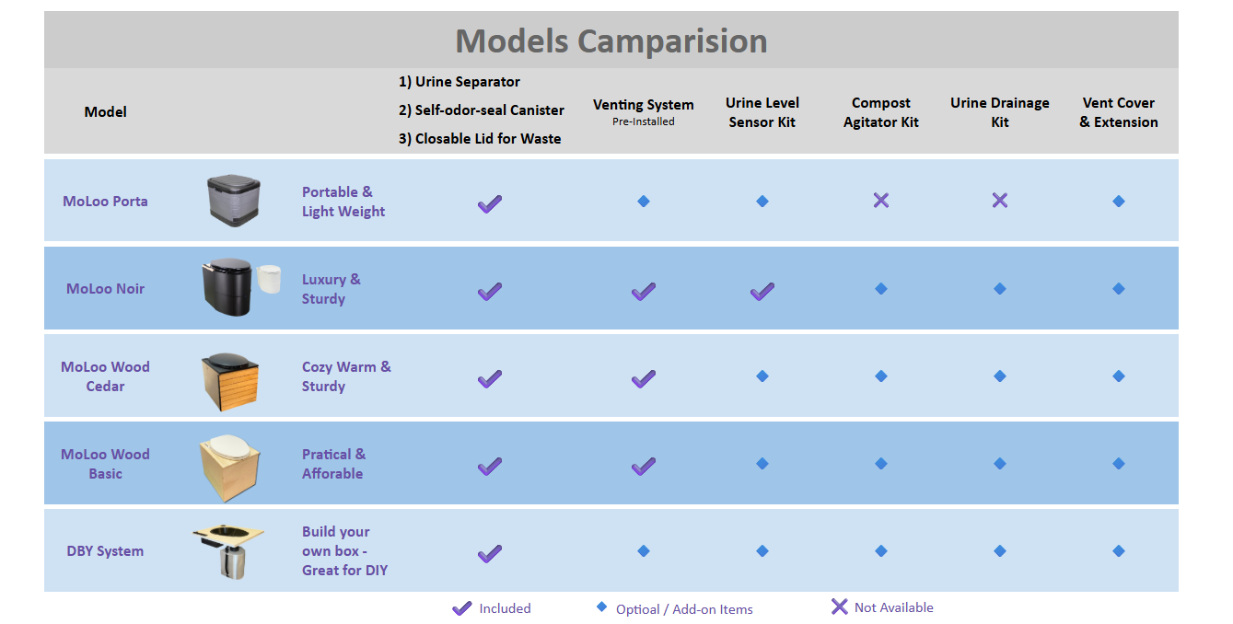
Task: Click Porta Venting System diamond marker
Action: coord(644,201)
